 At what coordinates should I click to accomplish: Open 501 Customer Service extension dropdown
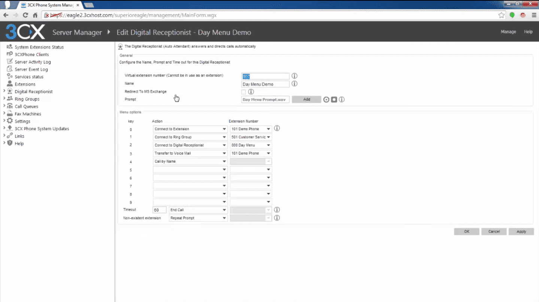251,137
